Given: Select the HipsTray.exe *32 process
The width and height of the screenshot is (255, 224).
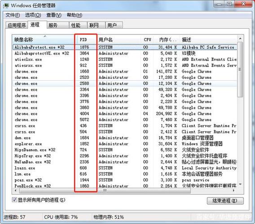Looking at the screenshot, I should tap(125, 156).
